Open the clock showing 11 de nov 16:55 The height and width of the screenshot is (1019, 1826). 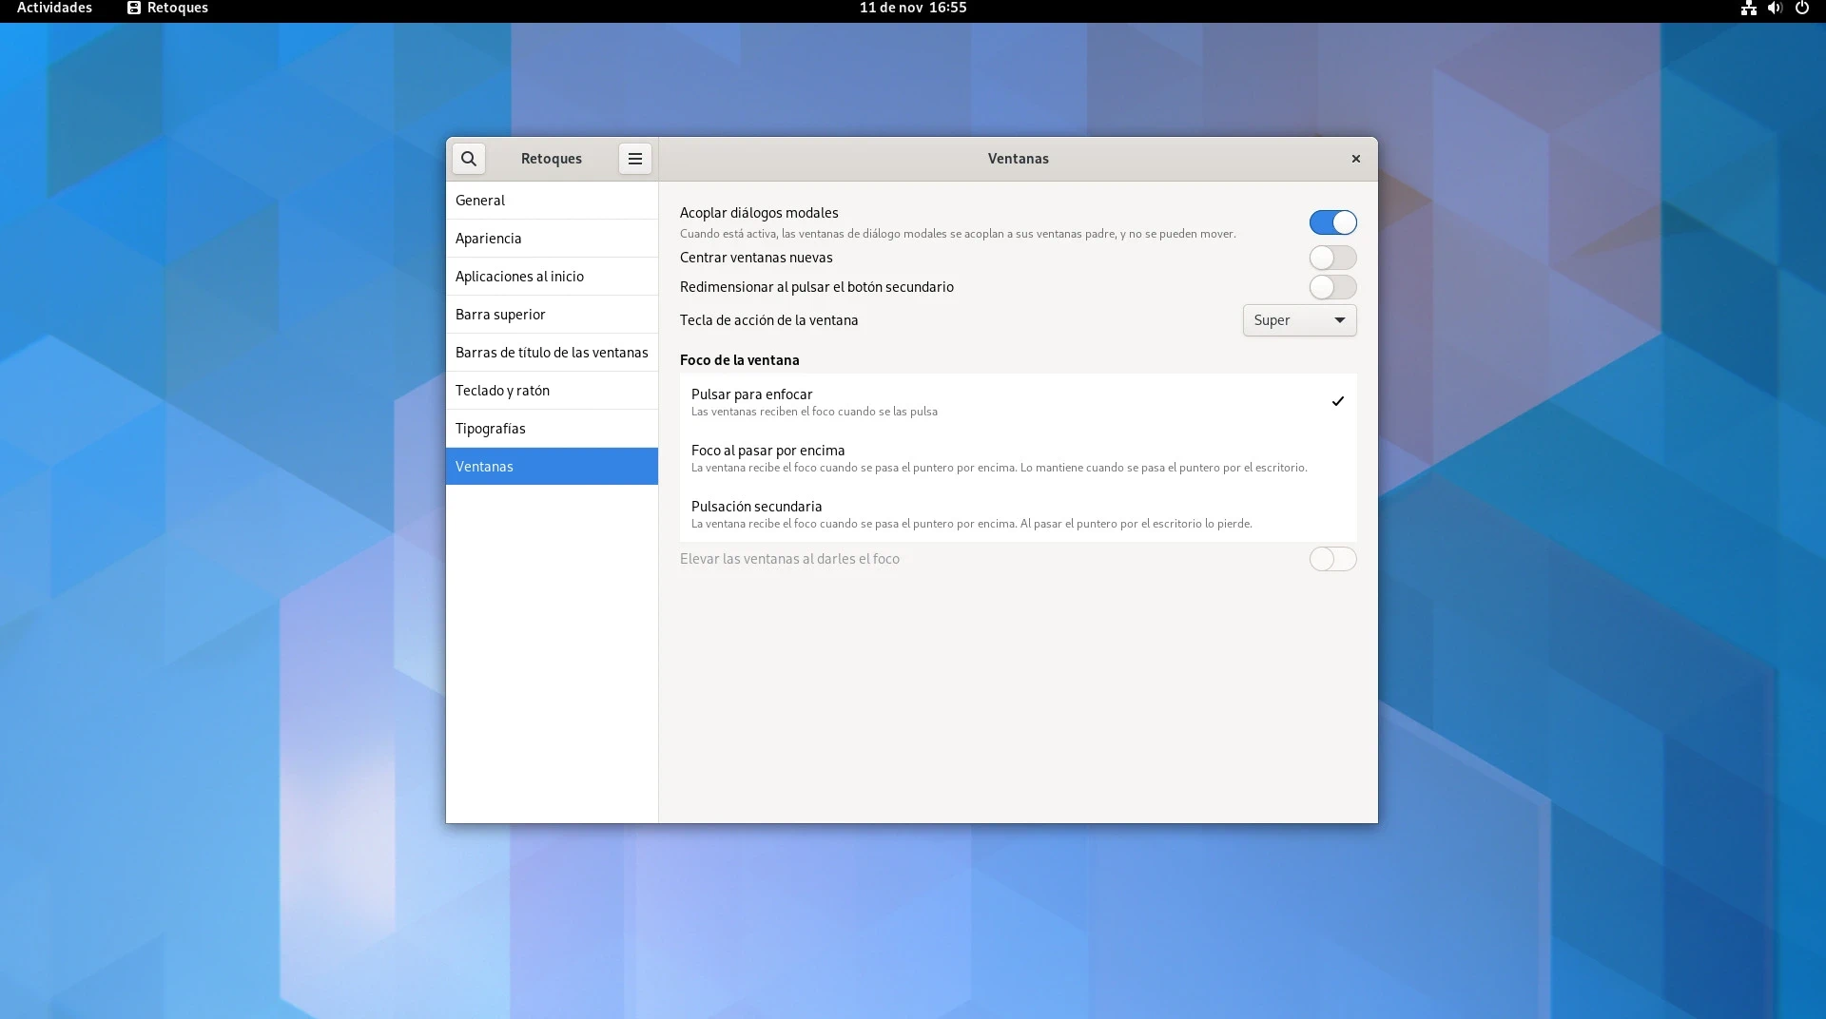point(912,9)
